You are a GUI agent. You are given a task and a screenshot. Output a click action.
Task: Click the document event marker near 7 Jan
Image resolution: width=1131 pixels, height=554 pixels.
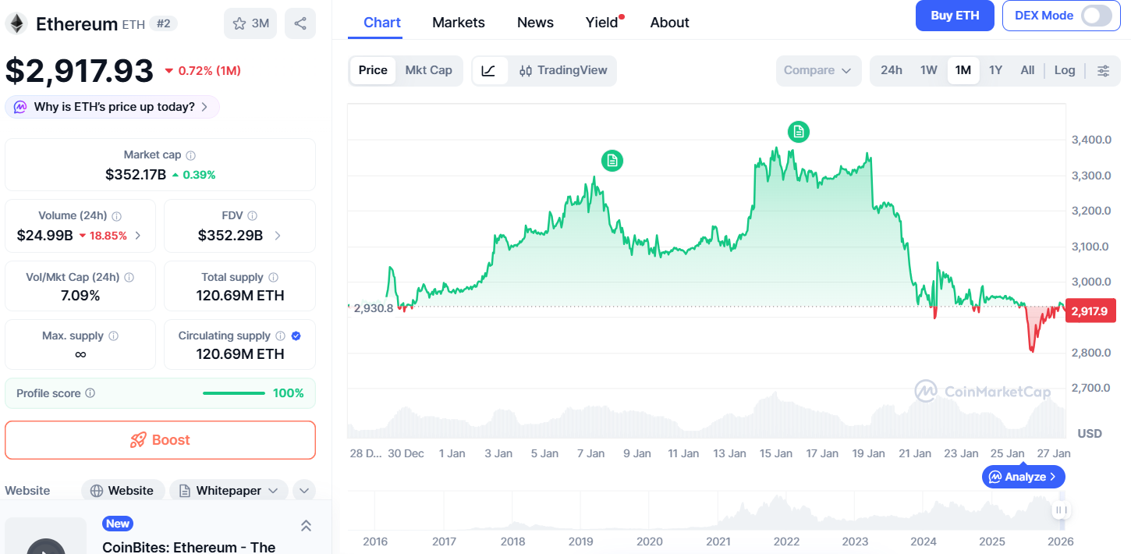[x=612, y=161]
